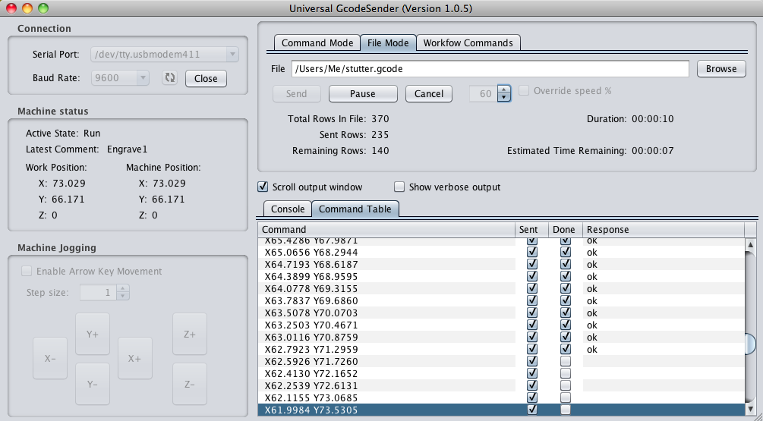The width and height of the screenshot is (763, 421).
Task: Click the override speed percent stepper arrows
Action: click(503, 93)
